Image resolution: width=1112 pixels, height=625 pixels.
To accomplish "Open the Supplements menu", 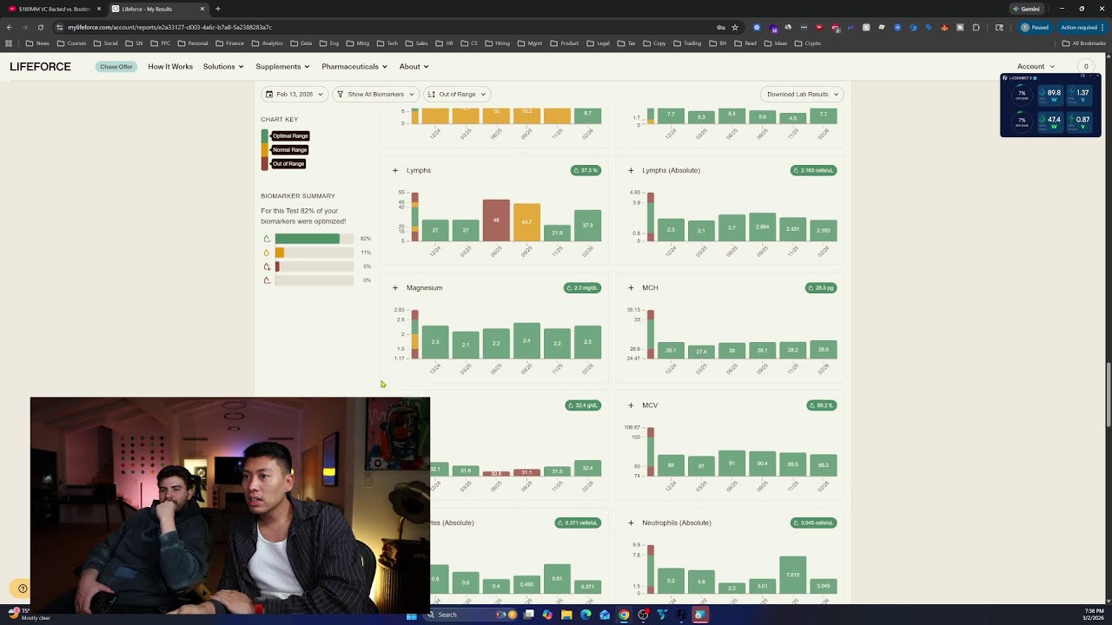I will (x=282, y=67).
